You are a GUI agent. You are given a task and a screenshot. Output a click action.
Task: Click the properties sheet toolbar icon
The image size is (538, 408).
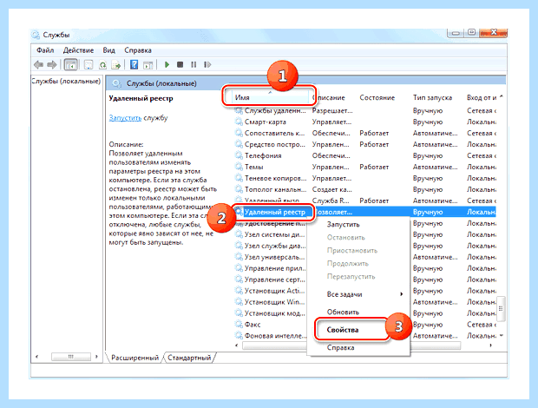(89, 64)
